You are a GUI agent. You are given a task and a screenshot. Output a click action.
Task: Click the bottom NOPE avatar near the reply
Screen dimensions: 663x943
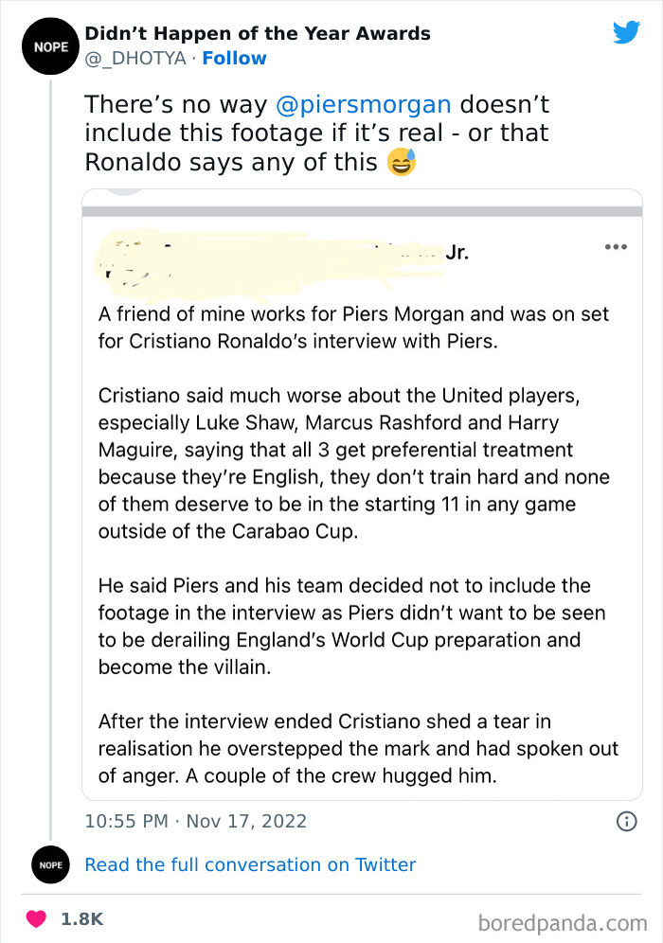click(49, 864)
